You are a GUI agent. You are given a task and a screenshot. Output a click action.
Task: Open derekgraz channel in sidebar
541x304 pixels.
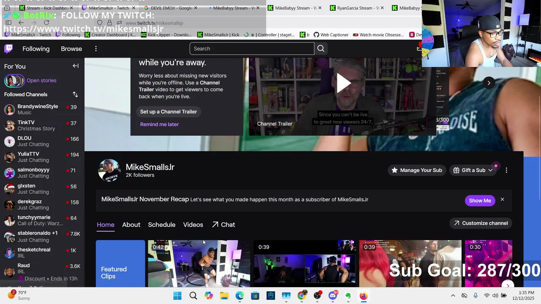pos(42,204)
